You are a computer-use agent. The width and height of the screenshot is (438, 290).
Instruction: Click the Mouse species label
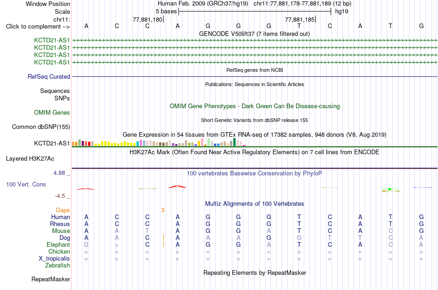pos(61,231)
